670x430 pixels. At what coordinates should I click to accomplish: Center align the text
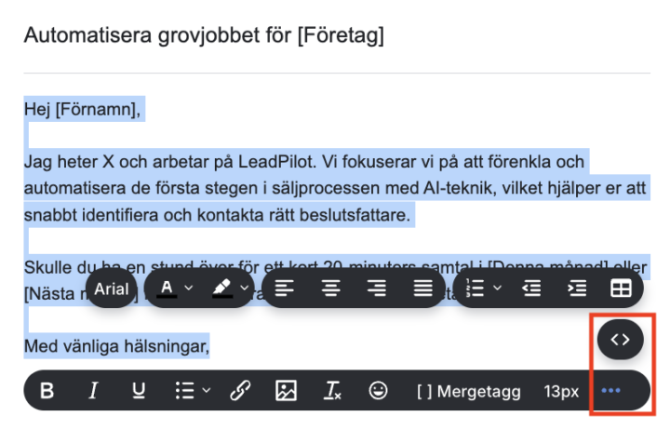(x=330, y=289)
